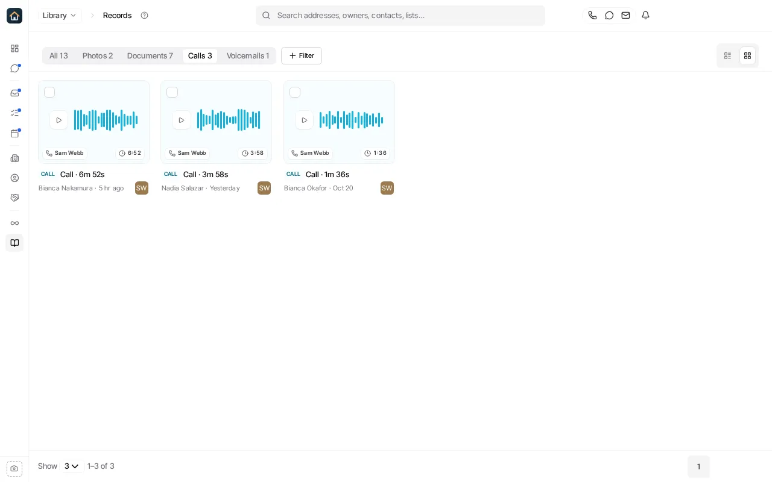Click the search addresses input field
This screenshot has height=482, width=772.
tap(400, 15)
